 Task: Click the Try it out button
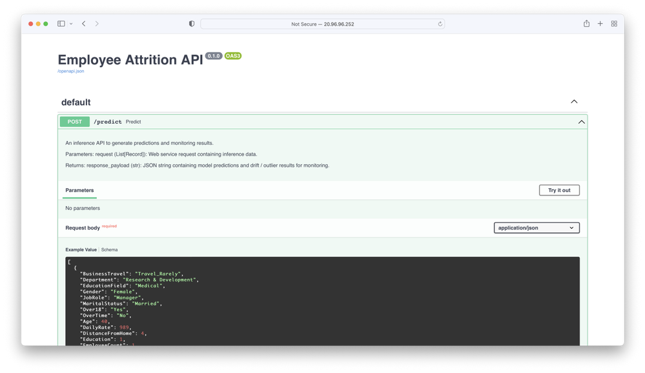[x=559, y=190]
